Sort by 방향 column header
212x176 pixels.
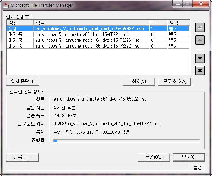[x=178, y=23]
